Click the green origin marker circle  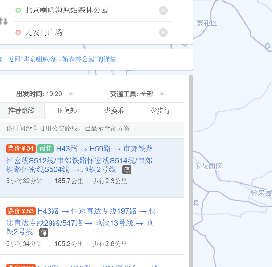18,11
